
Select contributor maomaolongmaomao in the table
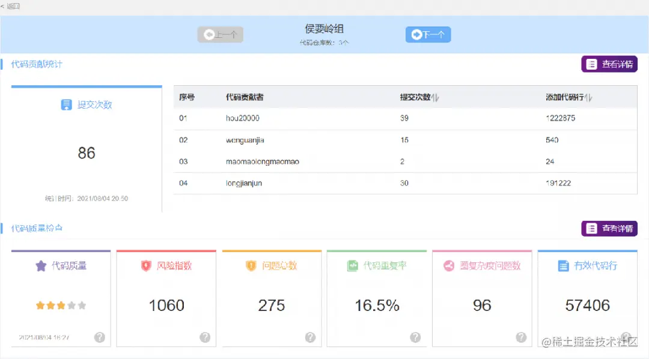coord(263,161)
